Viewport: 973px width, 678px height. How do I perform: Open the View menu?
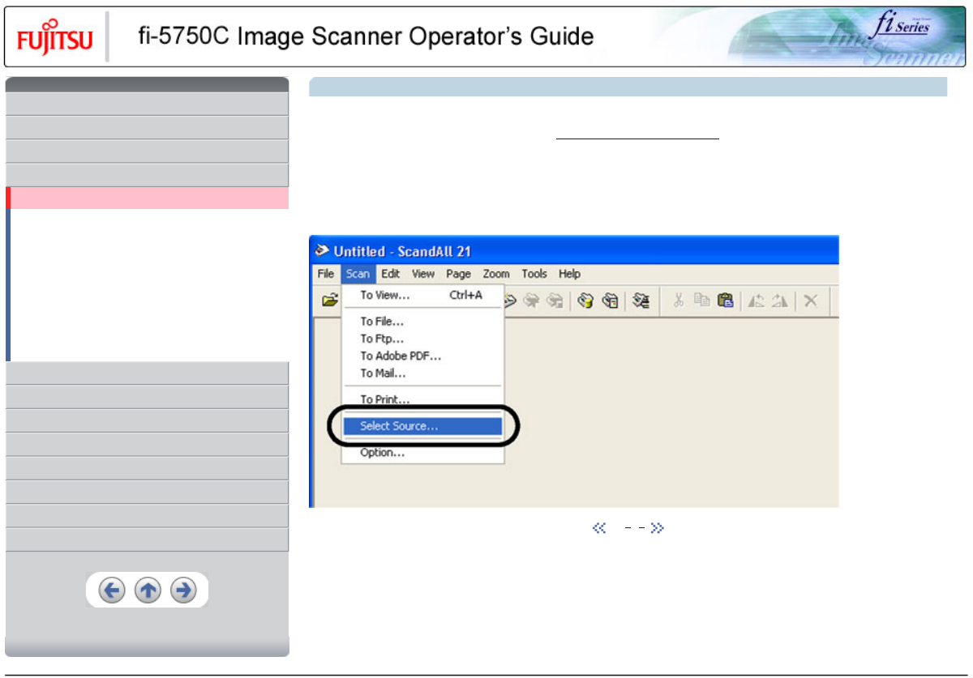[x=423, y=274]
